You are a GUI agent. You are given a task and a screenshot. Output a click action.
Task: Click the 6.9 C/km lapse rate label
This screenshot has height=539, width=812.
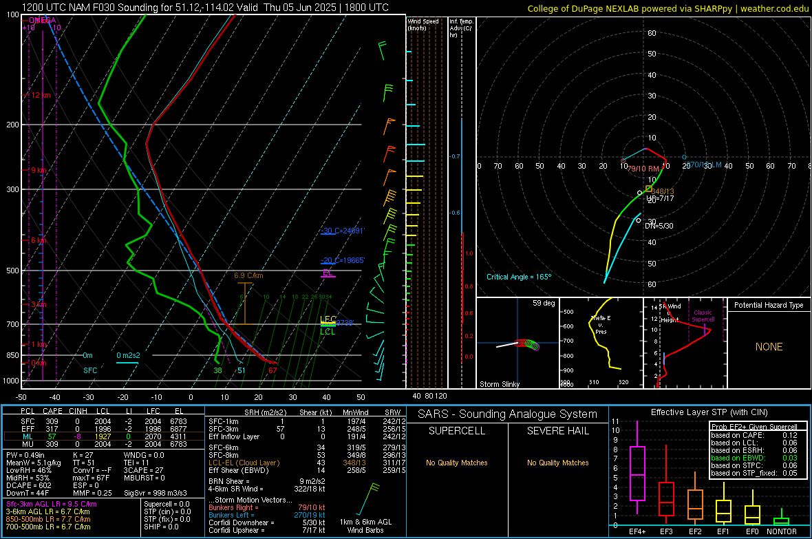tap(248, 276)
